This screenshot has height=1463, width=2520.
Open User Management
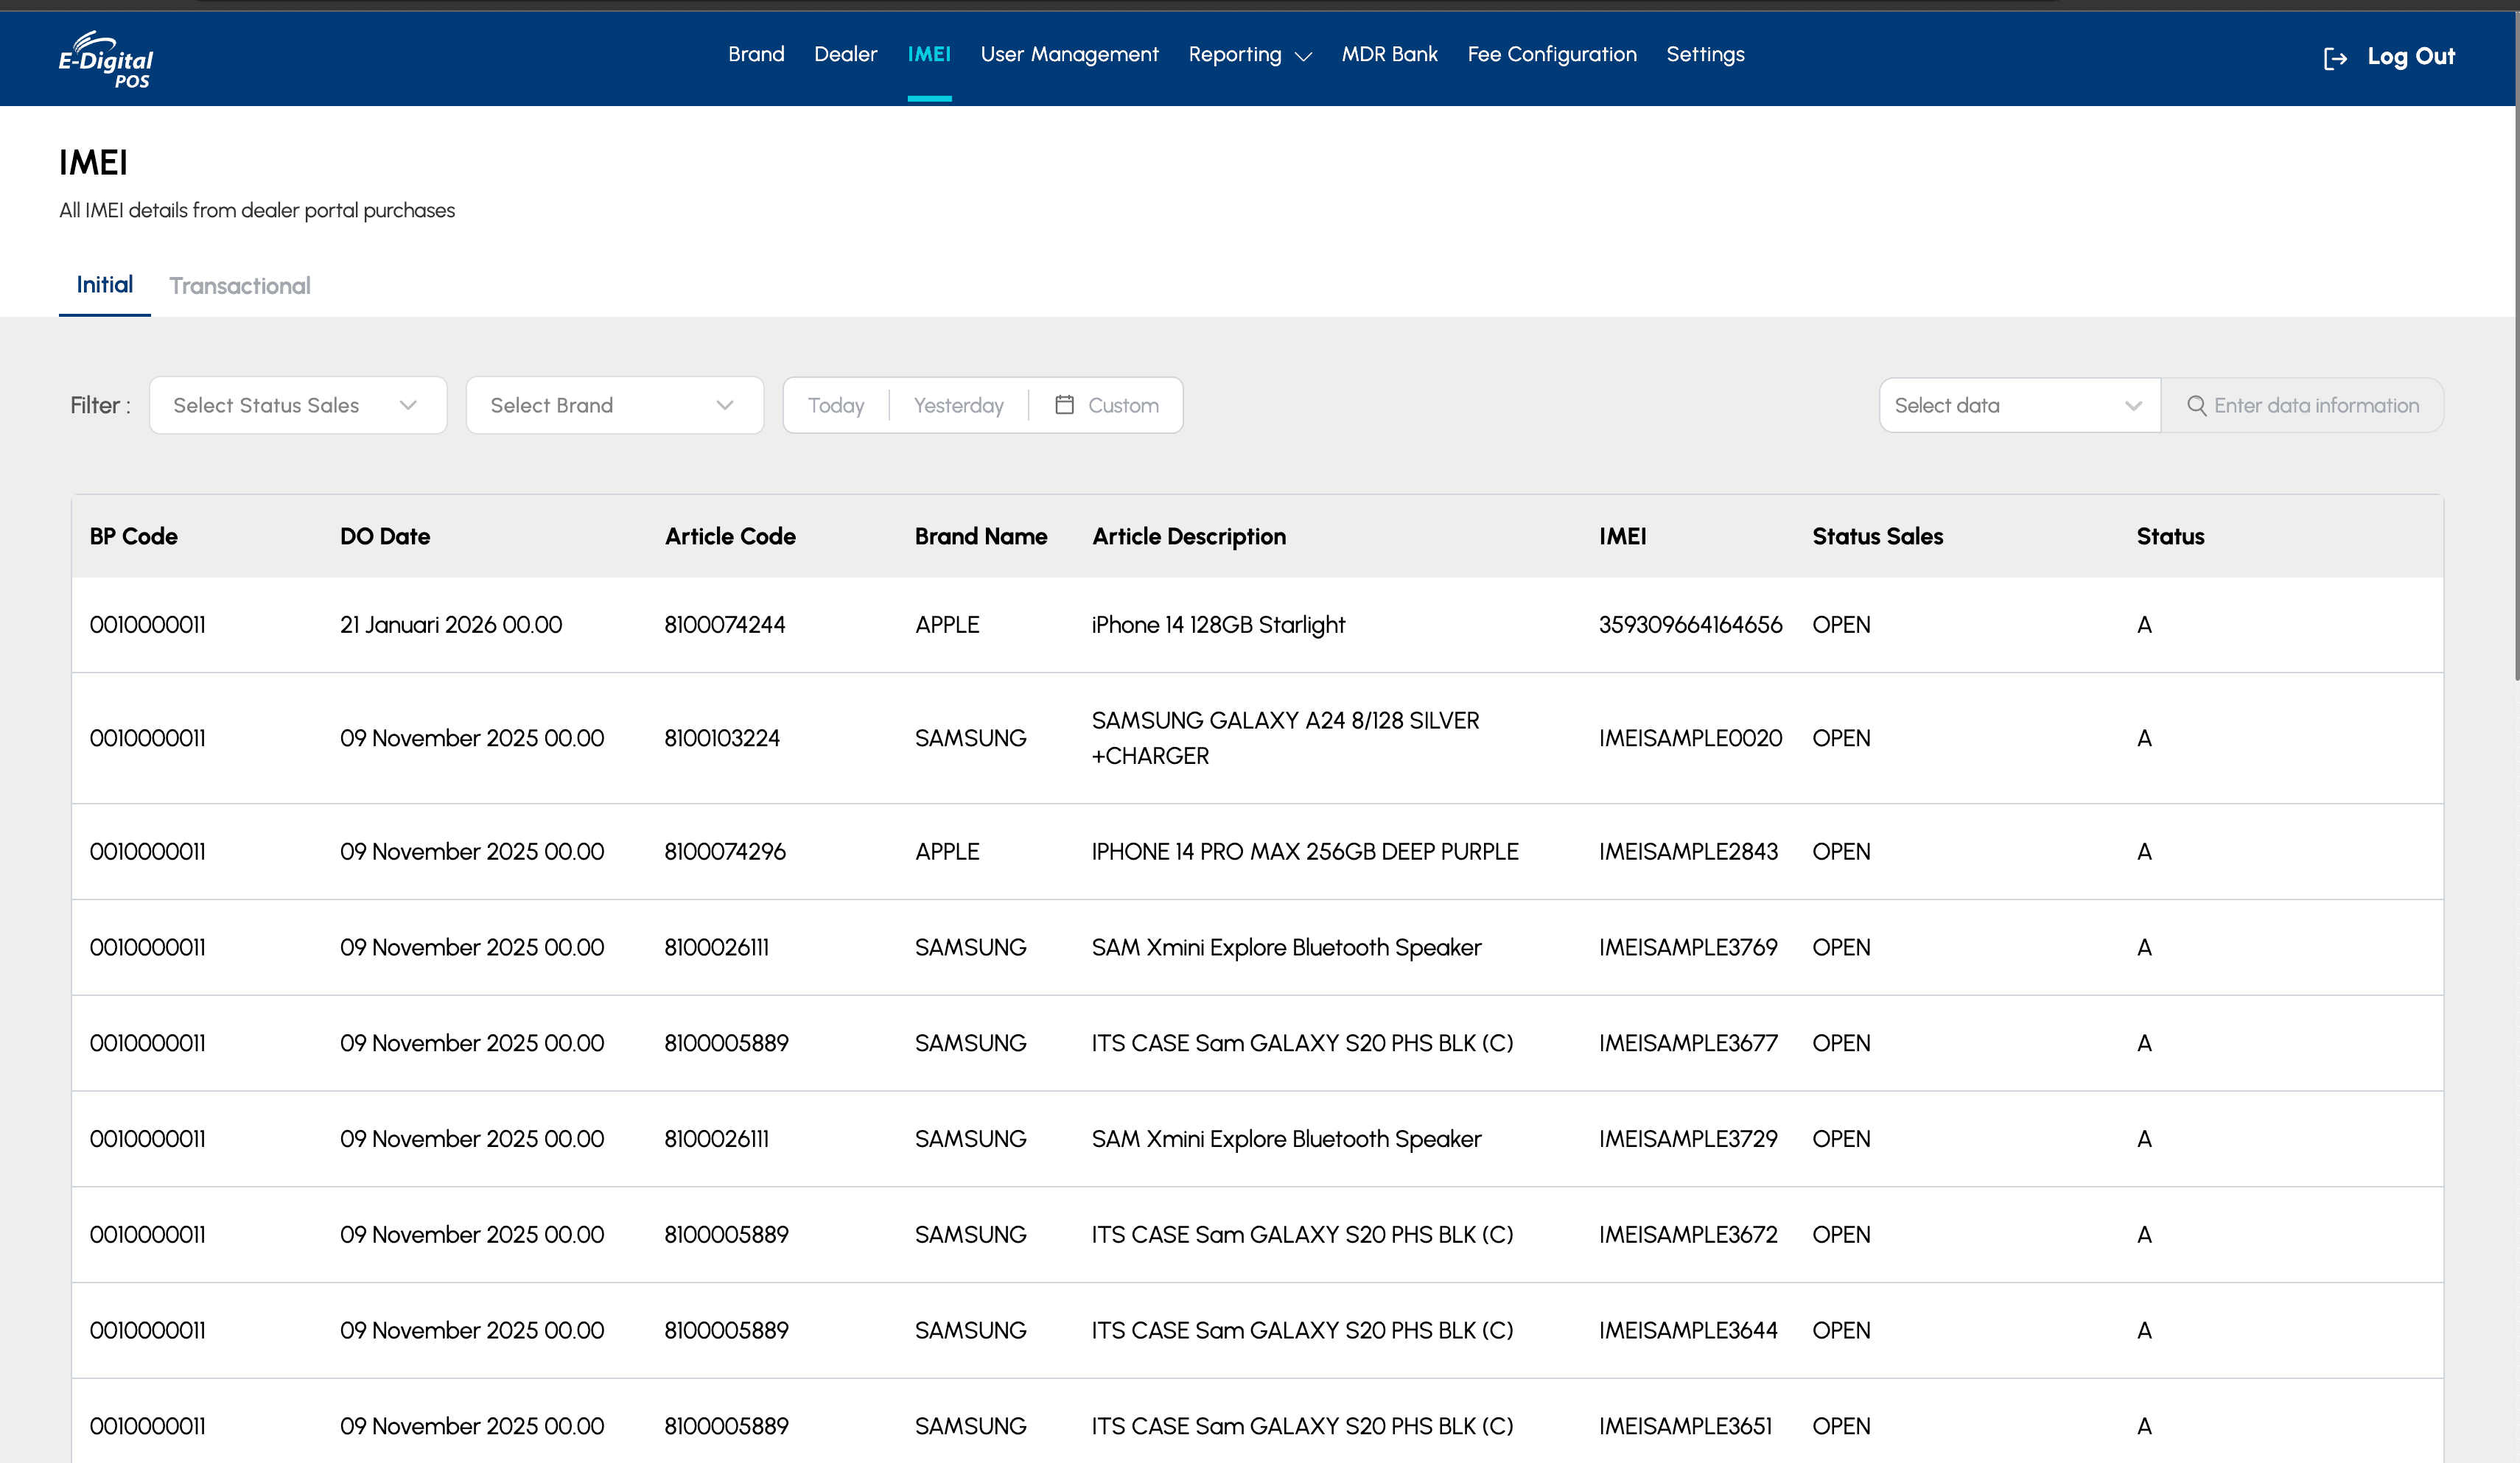click(x=1069, y=54)
